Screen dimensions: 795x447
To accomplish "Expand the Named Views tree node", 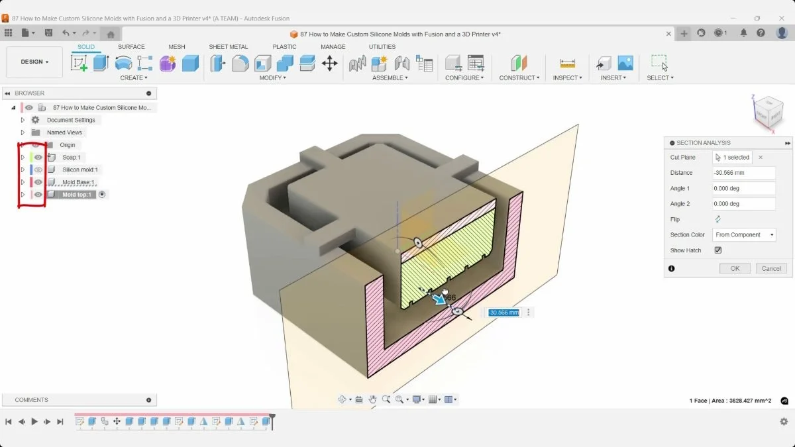I will click(23, 132).
